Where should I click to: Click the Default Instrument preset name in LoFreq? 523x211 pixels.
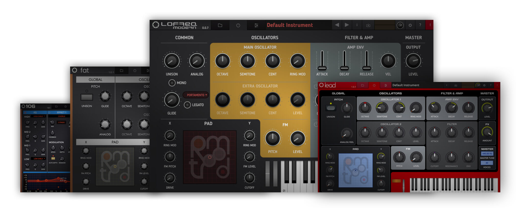pos(290,25)
